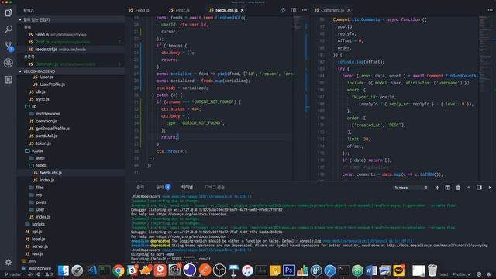This screenshot has height=279, width=496.
Task: Launch Photoshop from the dock
Action: 288,270
